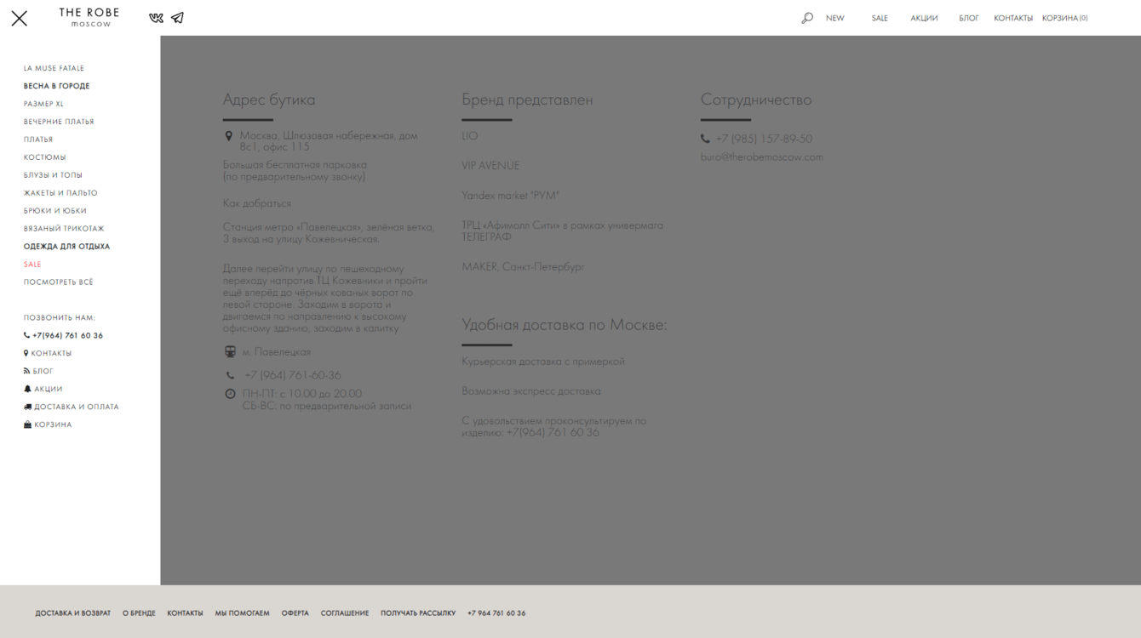Click the ПОЗВОНИТЬ НАМ: label in sidebar
Viewport: 1141px width, 638px height.
[x=60, y=318]
